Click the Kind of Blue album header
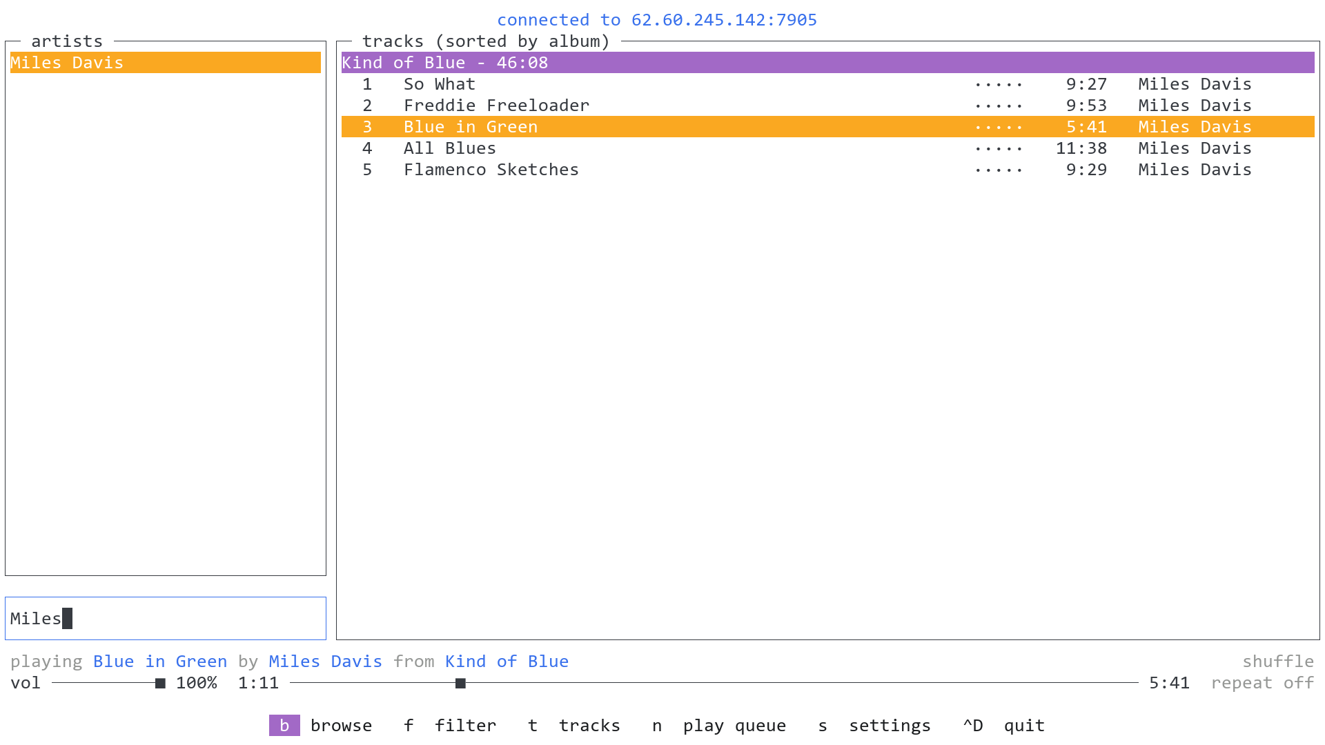This screenshot has height=745, width=1325. click(444, 63)
